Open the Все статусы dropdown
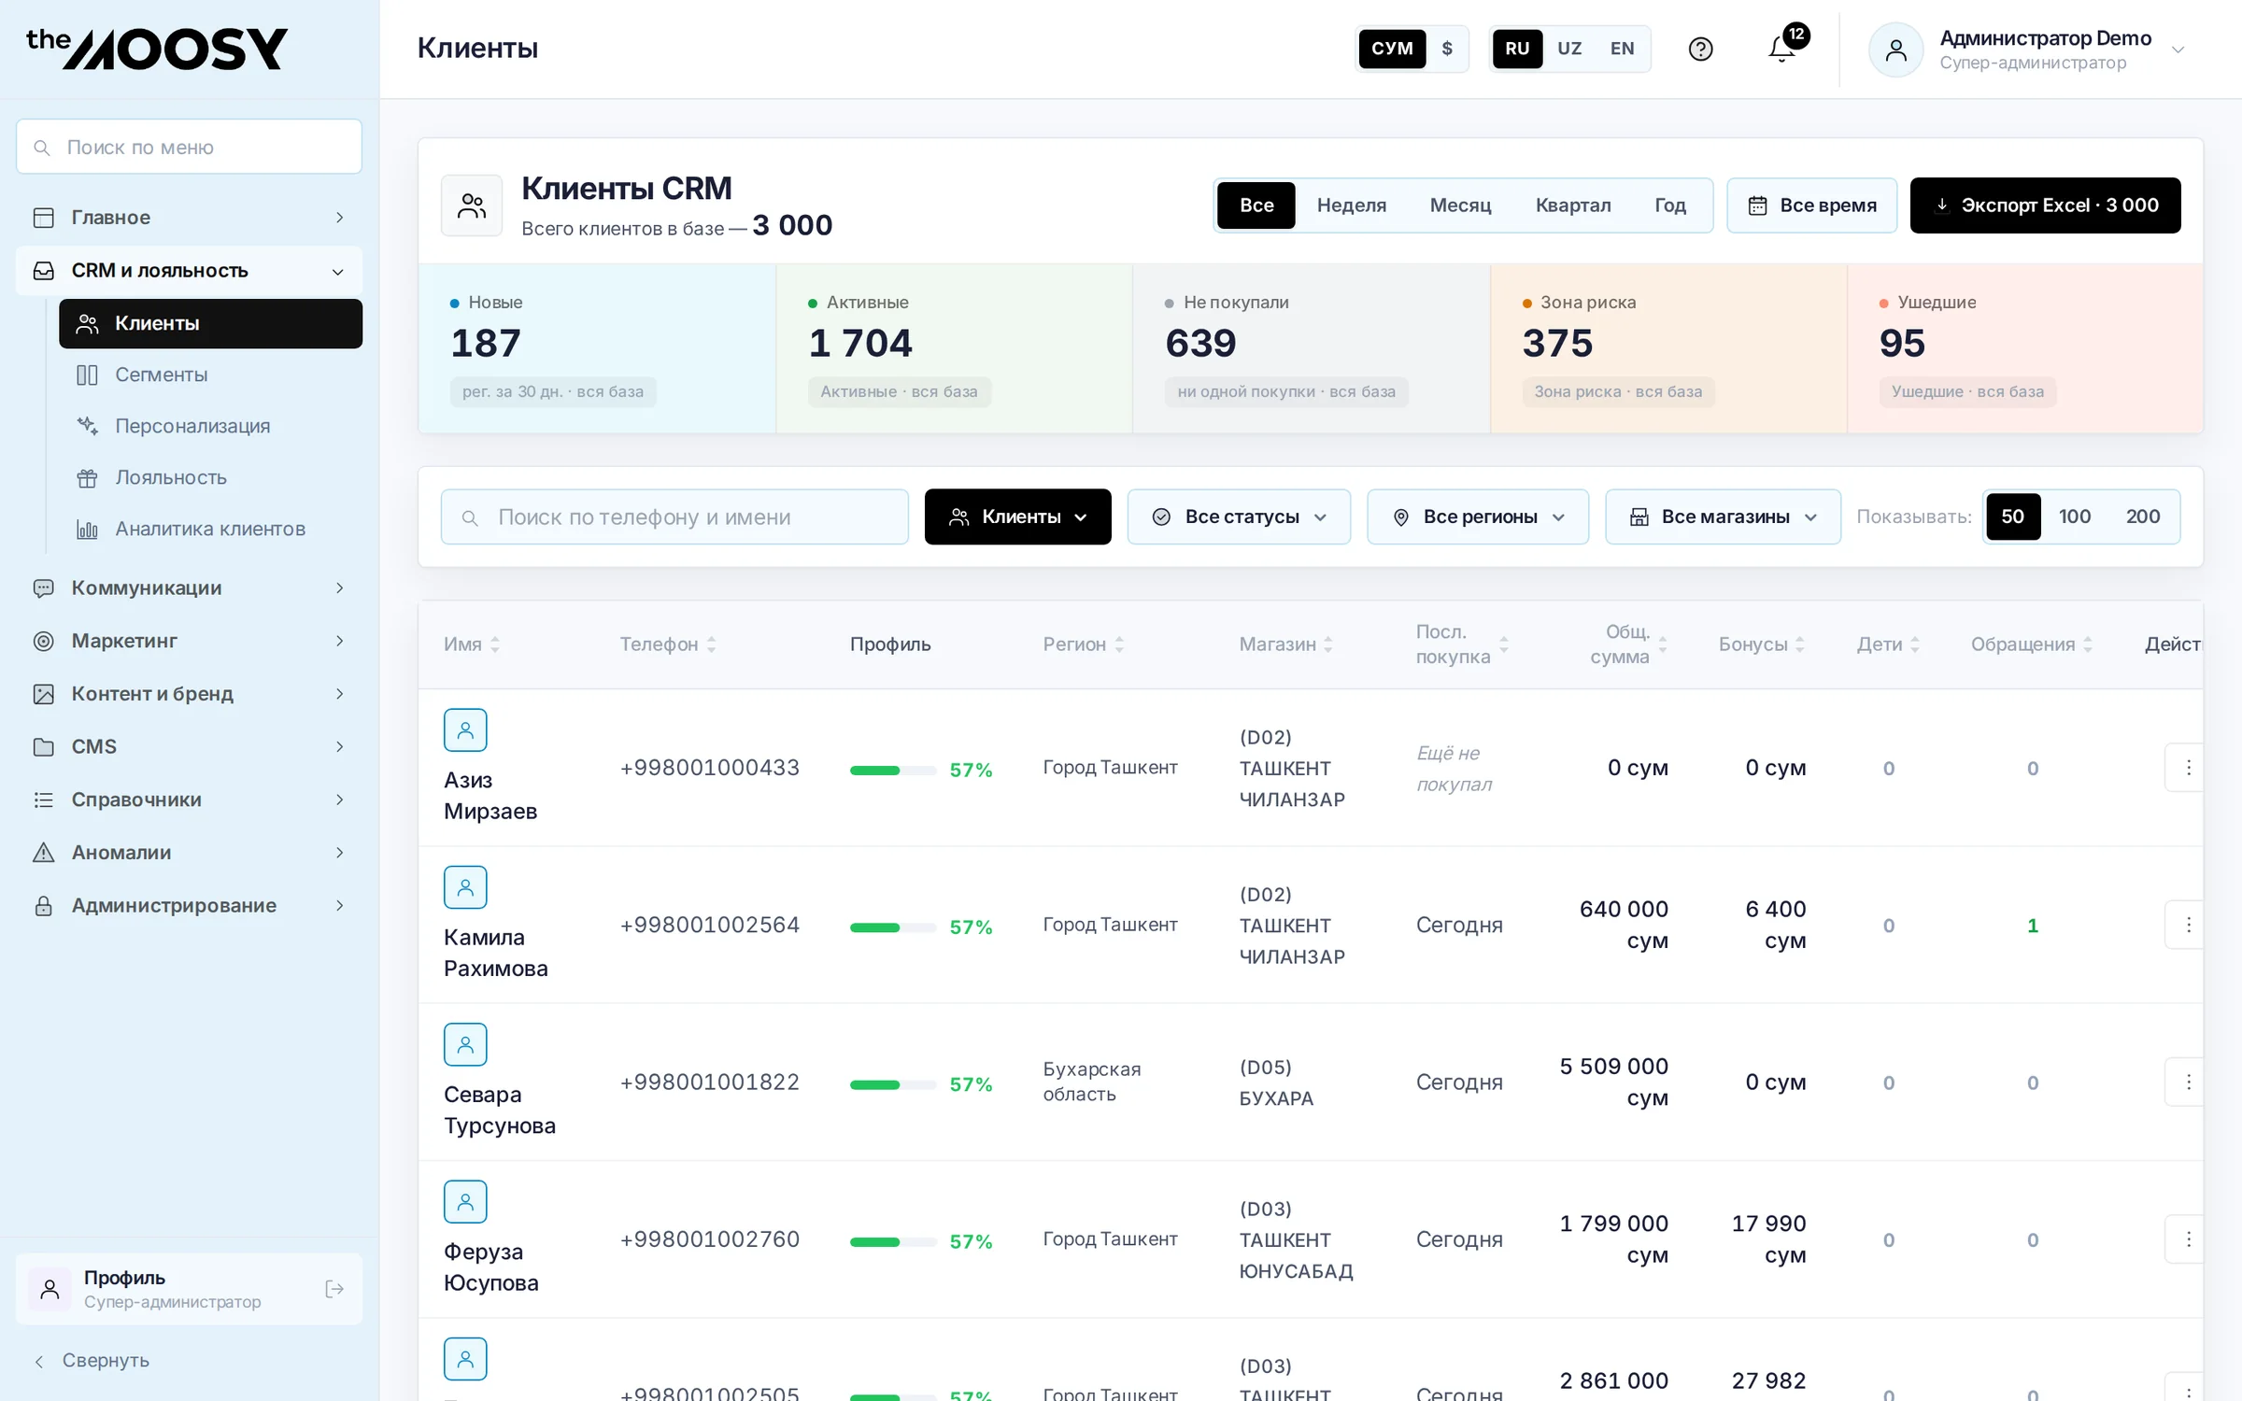Image resolution: width=2242 pixels, height=1401 pixels. [x=1239, y=517]
